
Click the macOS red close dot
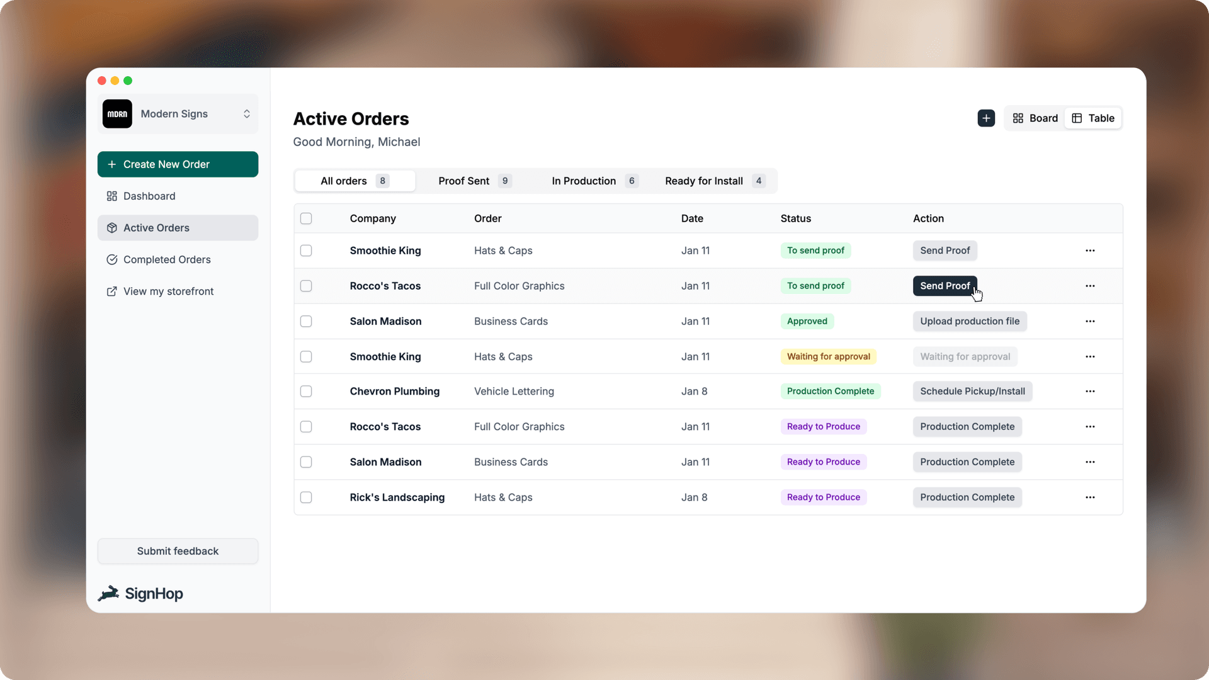point(102,81)
